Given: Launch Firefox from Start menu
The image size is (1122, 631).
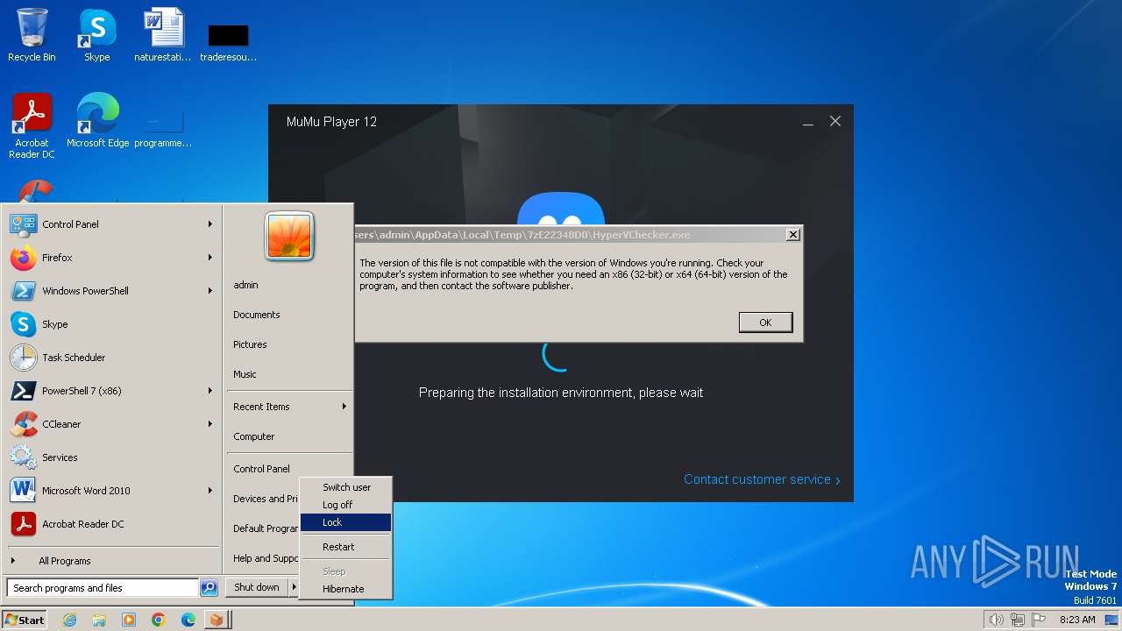Looking at the screenshot, I should point(112,258).
